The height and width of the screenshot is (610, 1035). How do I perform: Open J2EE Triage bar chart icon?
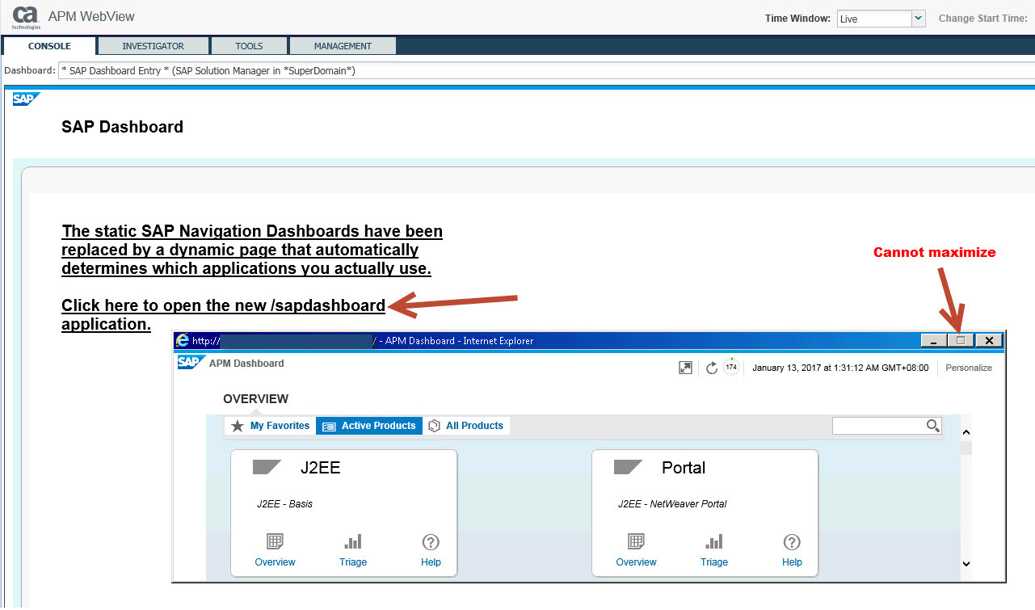(x=353, y=541)
